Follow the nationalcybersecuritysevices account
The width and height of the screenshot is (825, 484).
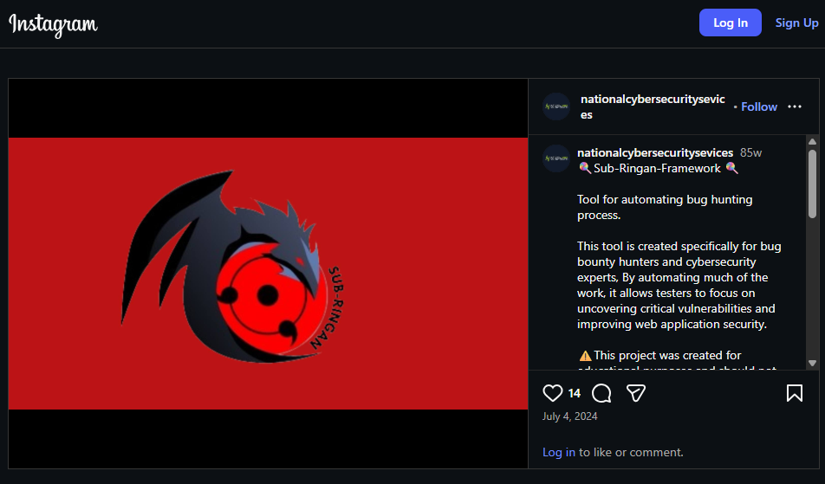point(759,106)
